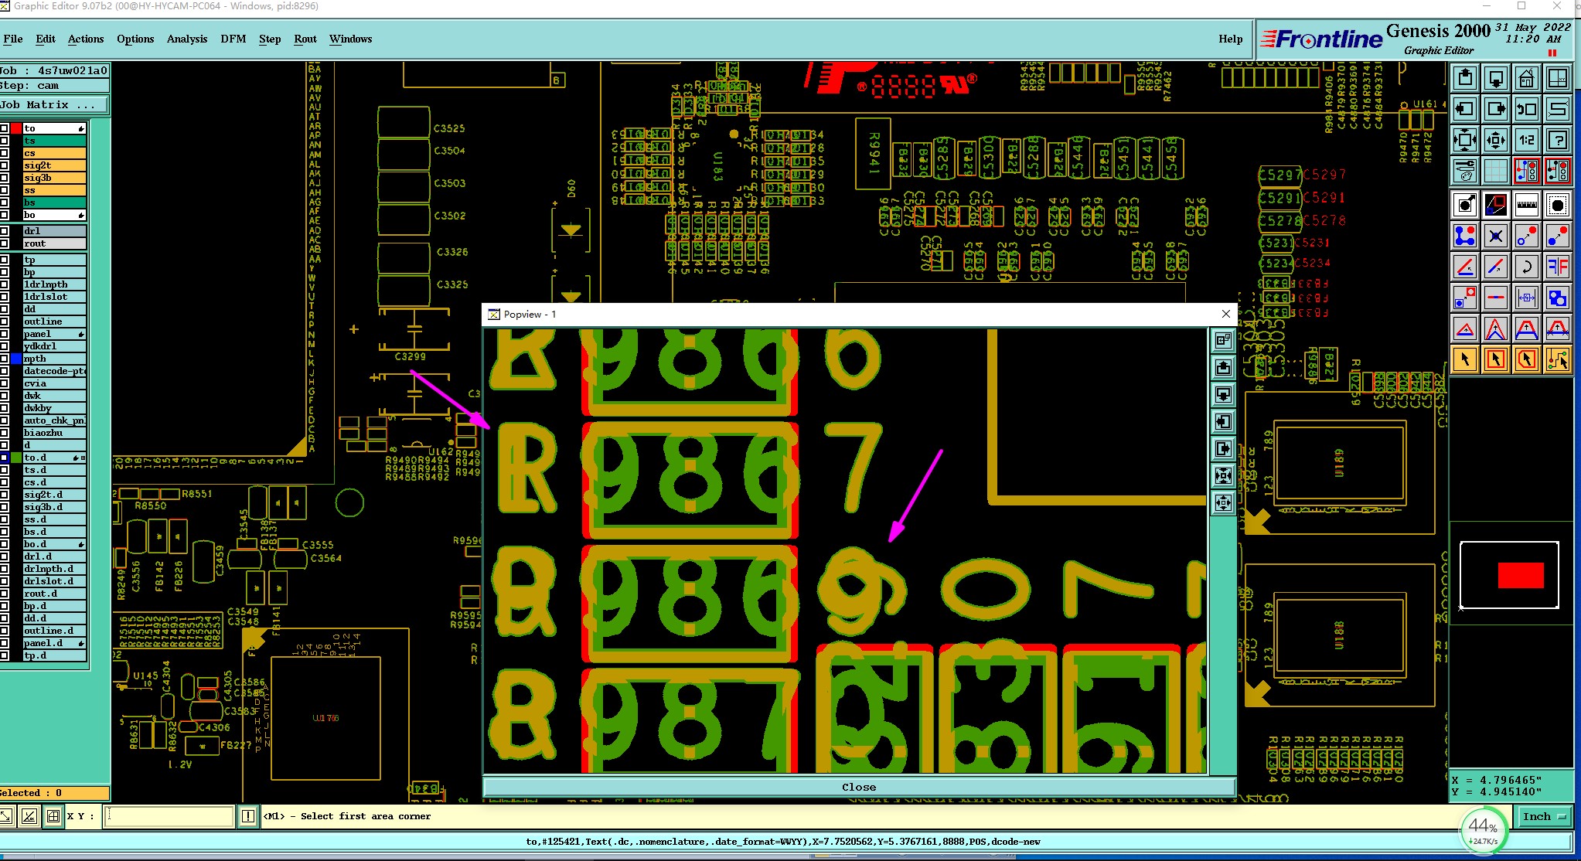Image resolution: width=1581 pixels, height=861 pixels.
Task: Click the mirror F|F tool icon
Action: coord(1557,267)
